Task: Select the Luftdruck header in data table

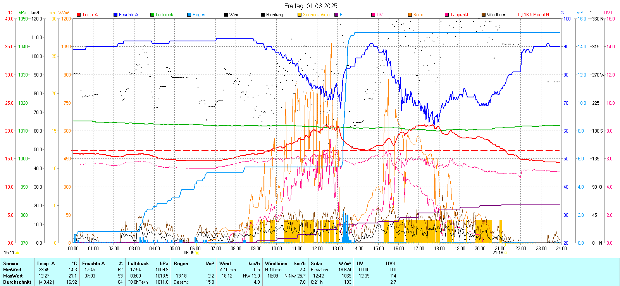Action: click(138, 264)
